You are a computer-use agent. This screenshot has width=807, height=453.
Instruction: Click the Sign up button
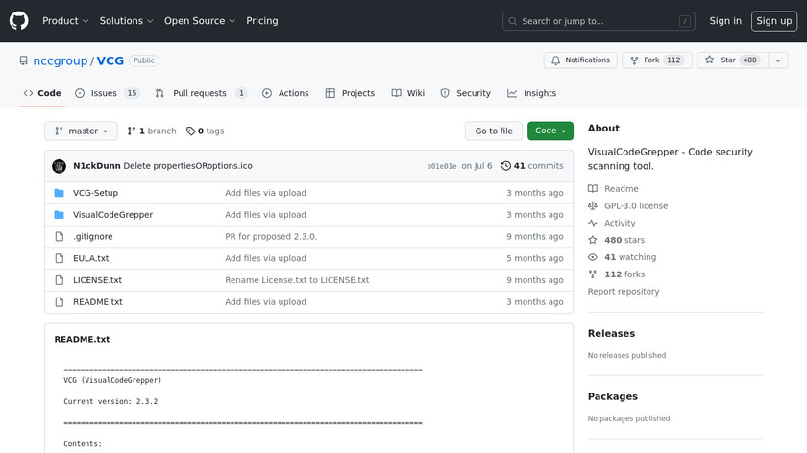click(x=773, y=21)
